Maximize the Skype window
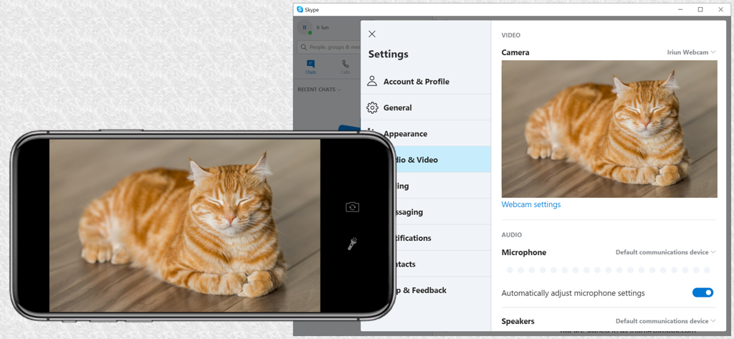 click(700, 9)
